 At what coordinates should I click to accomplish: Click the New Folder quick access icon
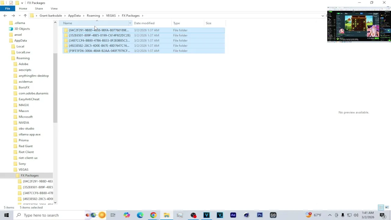click(17, 3)
